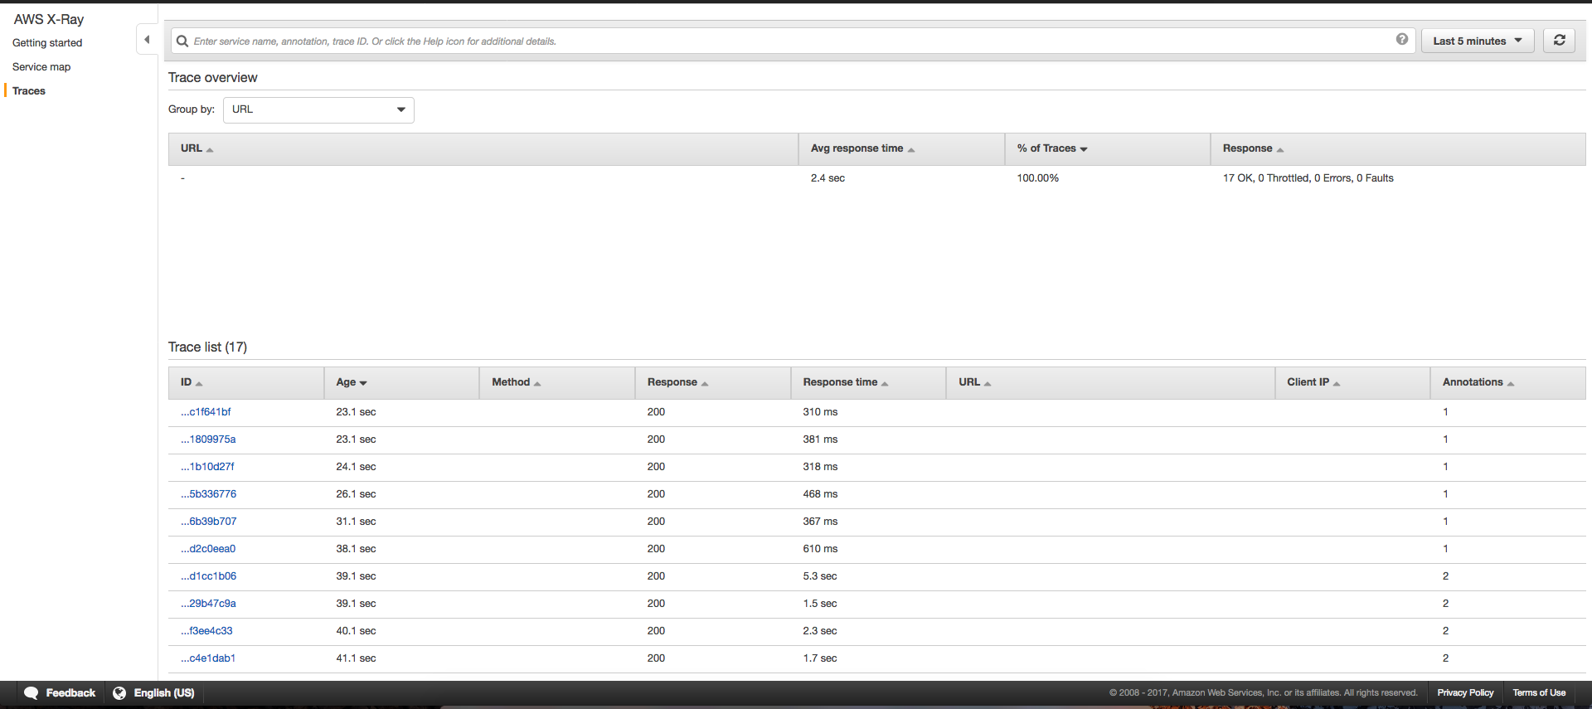This screenshot has width=1592, height=709.
Task: Open the Last 5 minutes dropdown
Action: [1478, 41]
